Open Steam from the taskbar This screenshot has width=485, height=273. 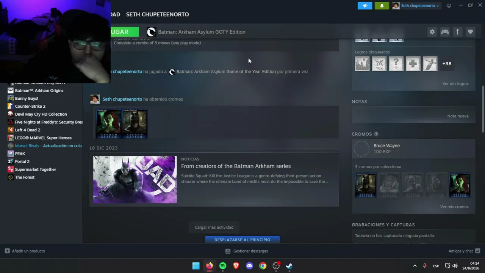tap(289, 266)
